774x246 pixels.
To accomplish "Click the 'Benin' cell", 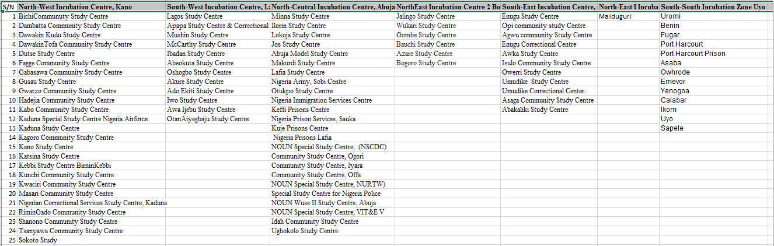I will 713,26.
